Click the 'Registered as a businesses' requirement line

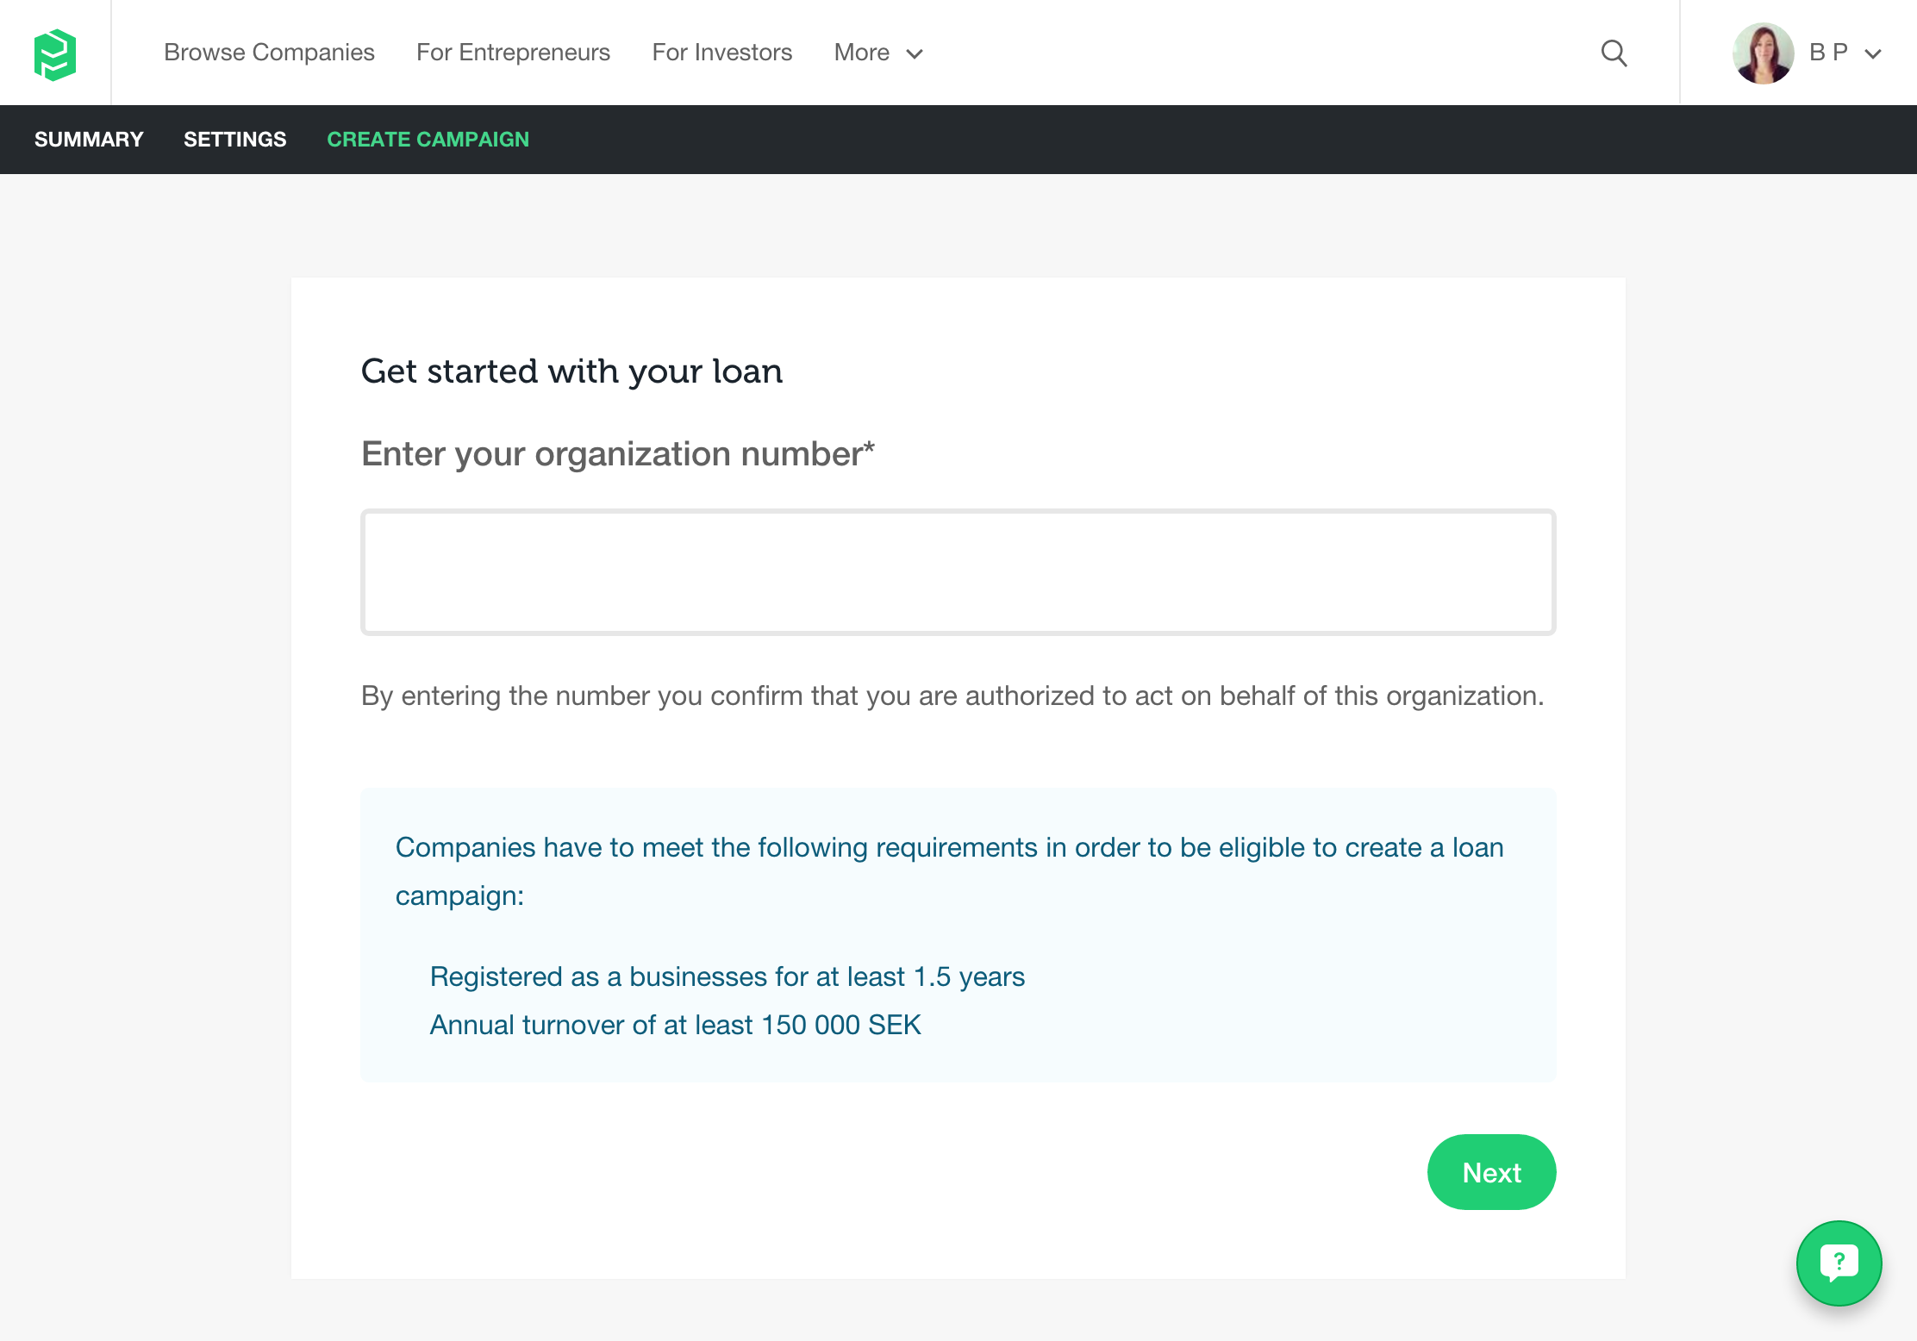click(727, 976)
